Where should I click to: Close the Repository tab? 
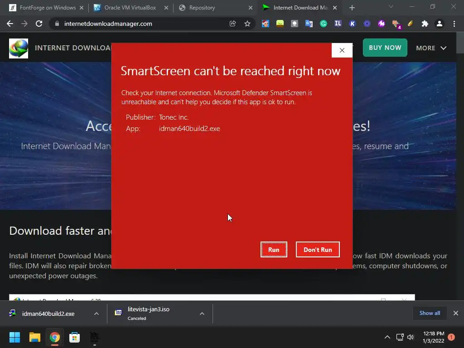(251, 8)
